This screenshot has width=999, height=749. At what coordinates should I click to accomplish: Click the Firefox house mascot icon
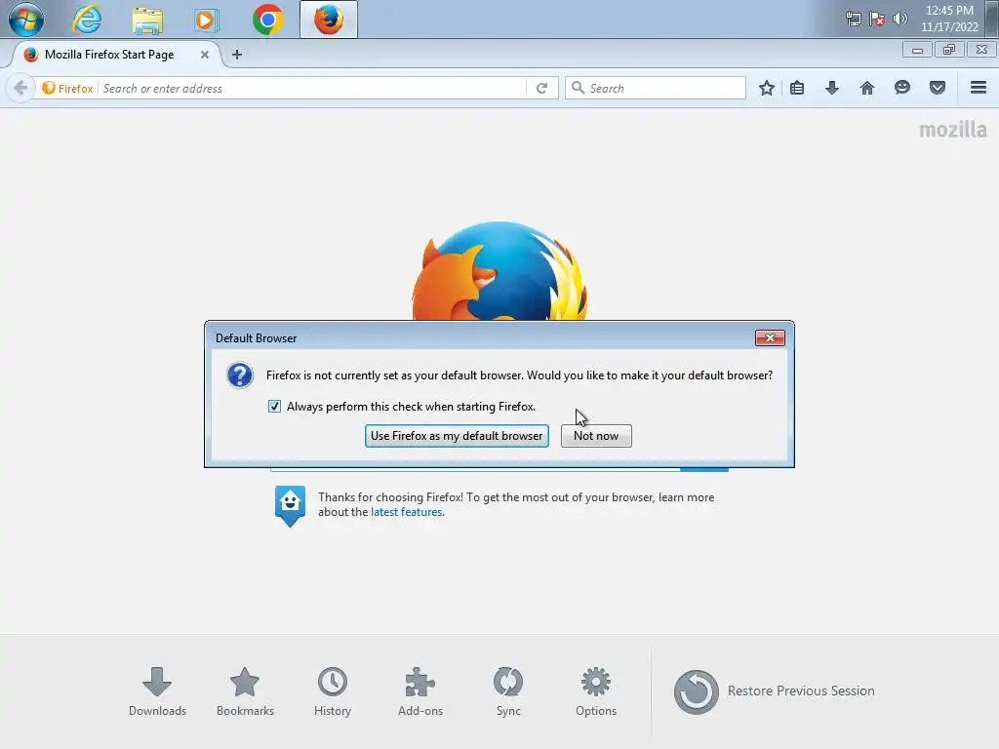click(x=290, y=506)
